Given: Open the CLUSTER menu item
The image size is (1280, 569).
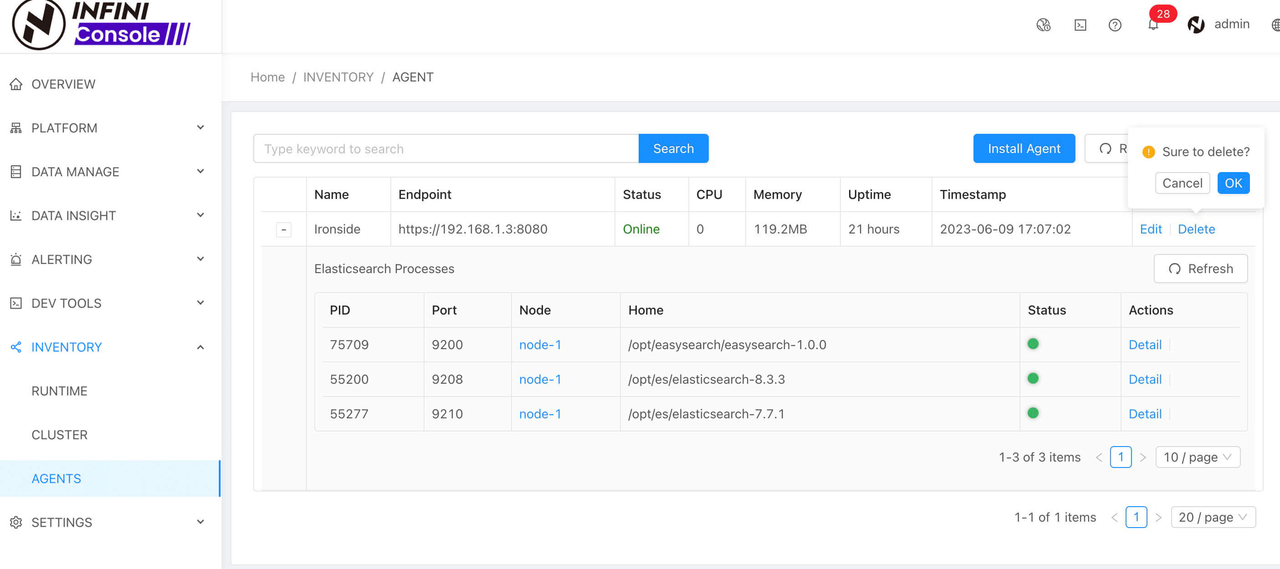Looking at the screenshot, I should pos(60,434).
